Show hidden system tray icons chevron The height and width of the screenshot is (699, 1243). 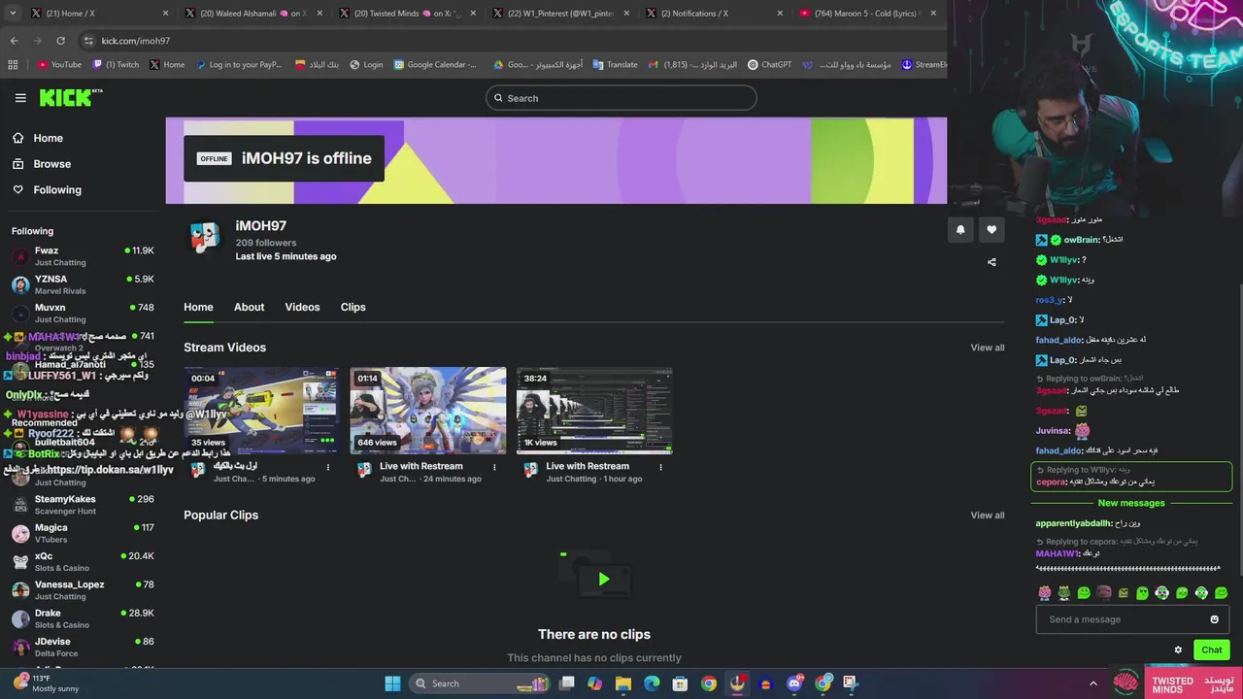point(1092,683)
